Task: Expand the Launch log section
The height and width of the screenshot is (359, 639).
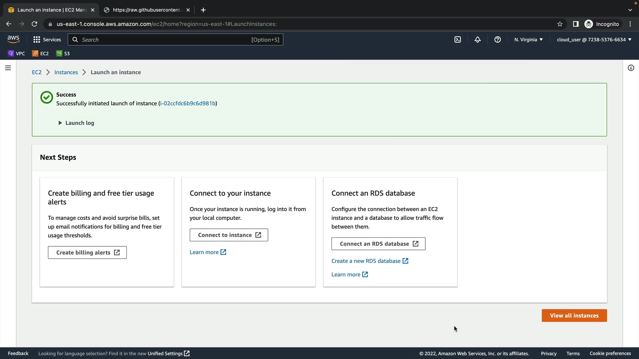Action: pos(76,123)
